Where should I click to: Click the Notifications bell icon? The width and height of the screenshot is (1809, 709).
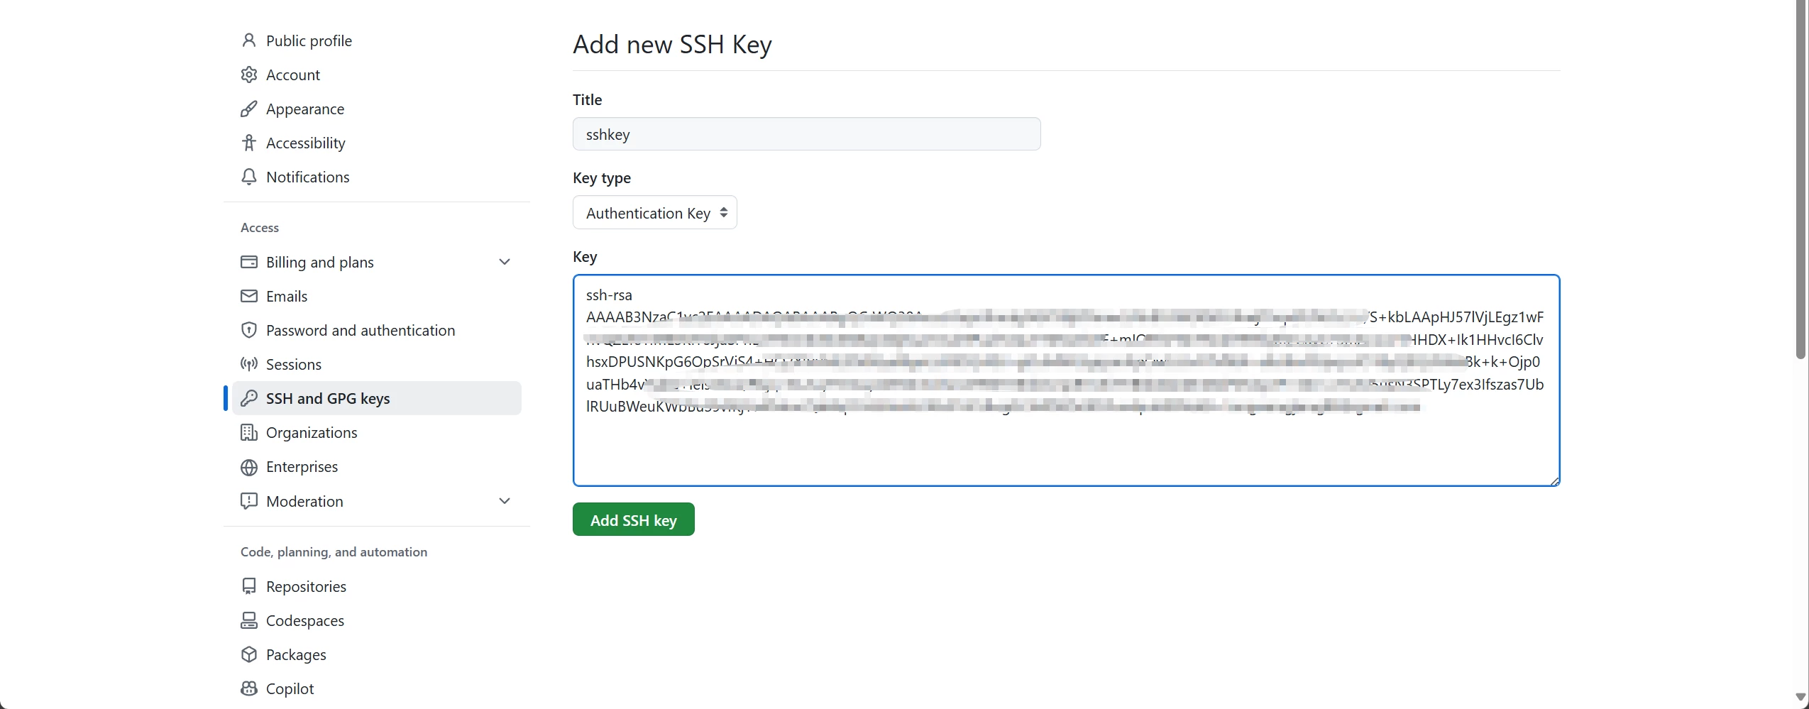point(248,177)
